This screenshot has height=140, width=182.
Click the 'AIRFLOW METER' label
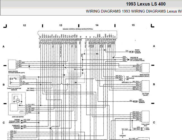click(18, 117)
